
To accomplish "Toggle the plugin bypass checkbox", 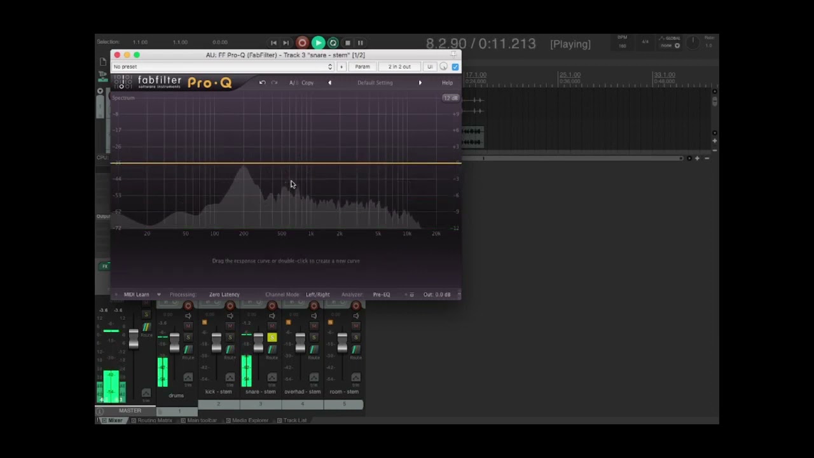I will tap(455, 67).
